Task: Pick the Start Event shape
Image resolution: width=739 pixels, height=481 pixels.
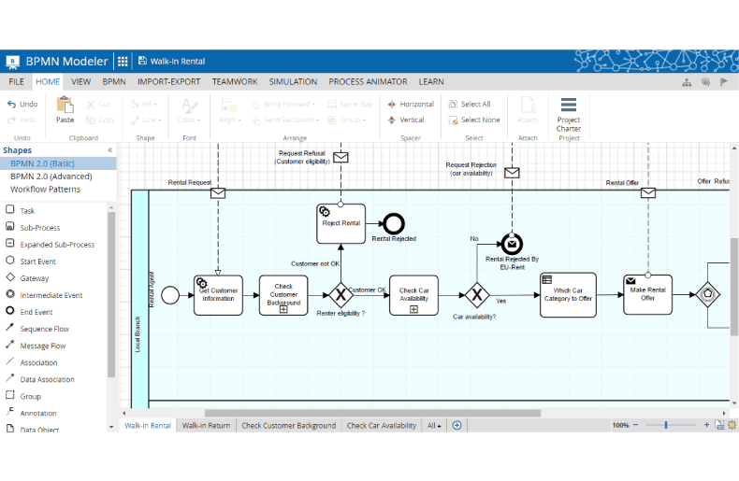Action: (x=37, y=262)
